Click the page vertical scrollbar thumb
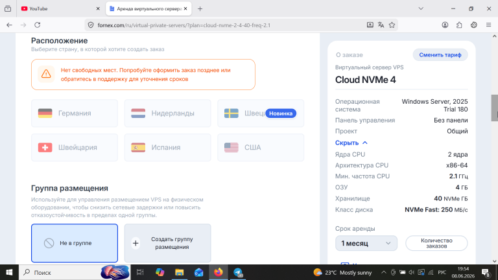Image resolution: width=498 pixels, height=280 pixels. 495,108
